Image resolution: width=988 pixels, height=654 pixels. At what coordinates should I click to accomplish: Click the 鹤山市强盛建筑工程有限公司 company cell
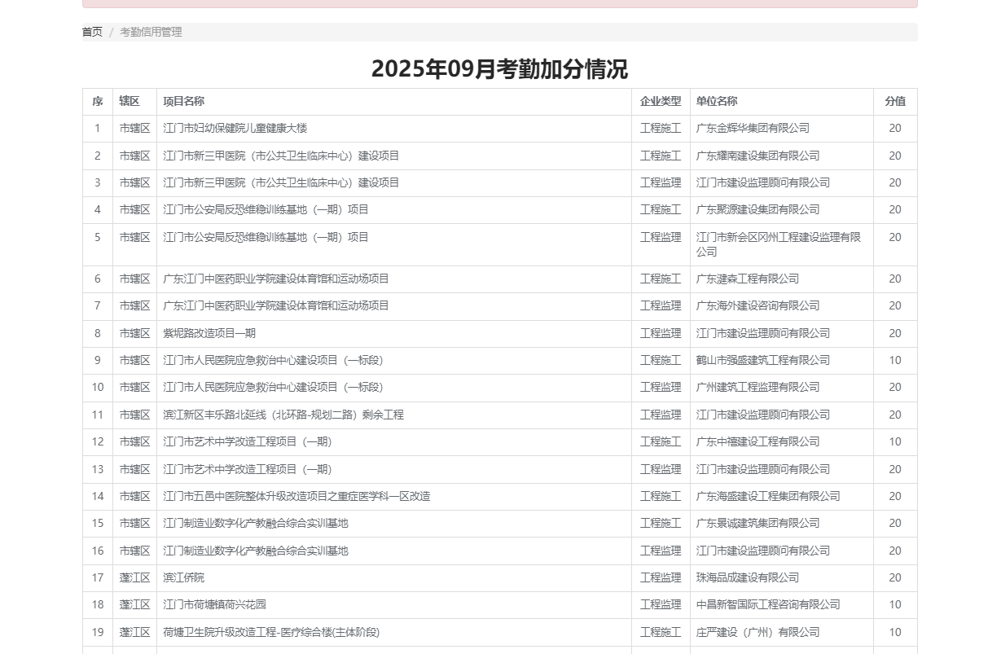762,360
